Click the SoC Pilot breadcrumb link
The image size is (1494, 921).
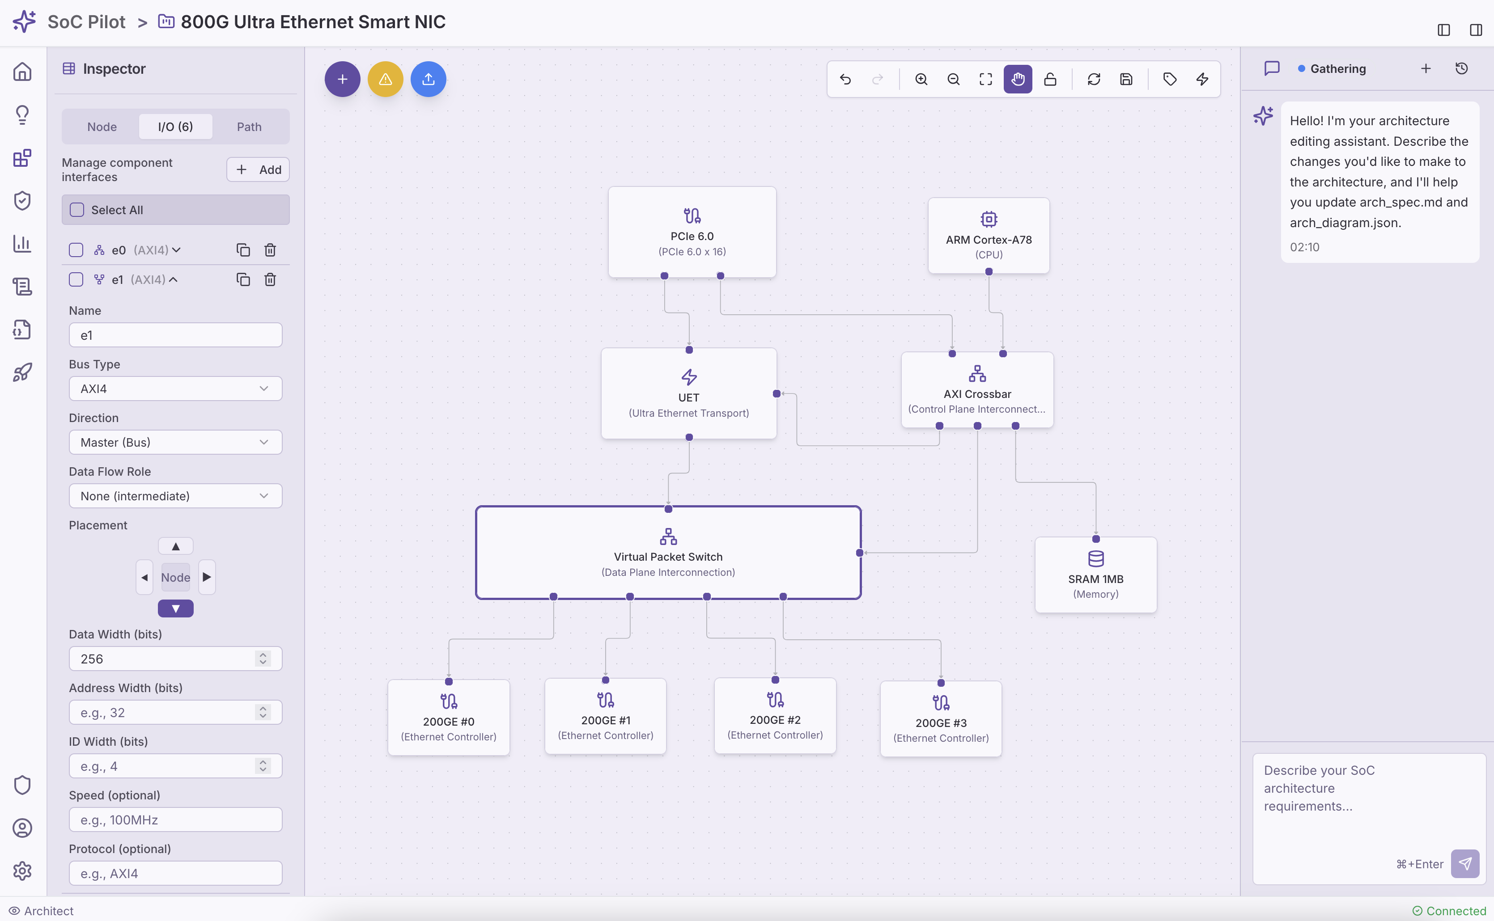[x=86, y=22]
